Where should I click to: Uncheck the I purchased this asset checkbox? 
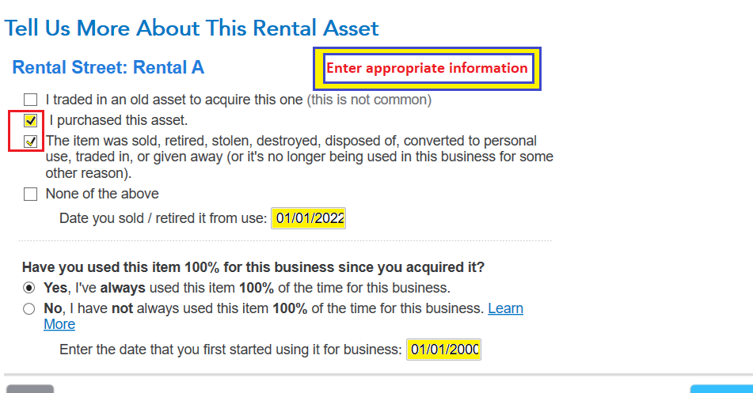coord(30,120)
